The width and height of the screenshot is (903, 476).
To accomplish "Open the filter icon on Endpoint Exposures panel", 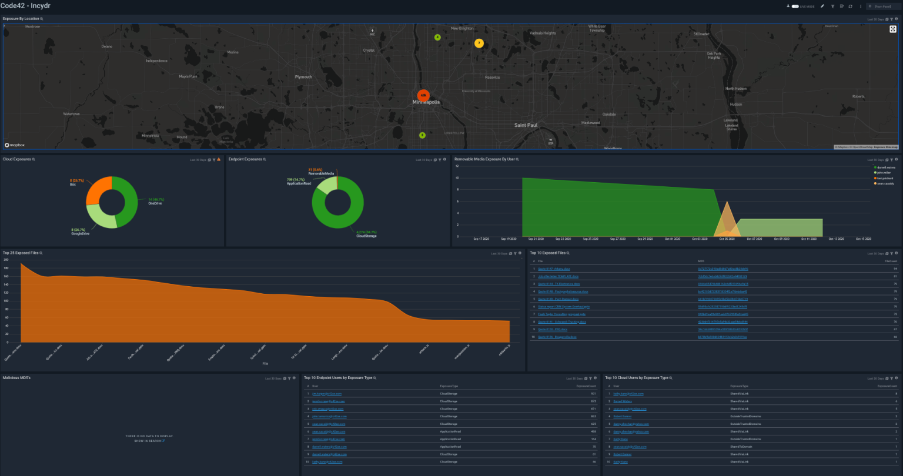I will [x=440, y=159].
